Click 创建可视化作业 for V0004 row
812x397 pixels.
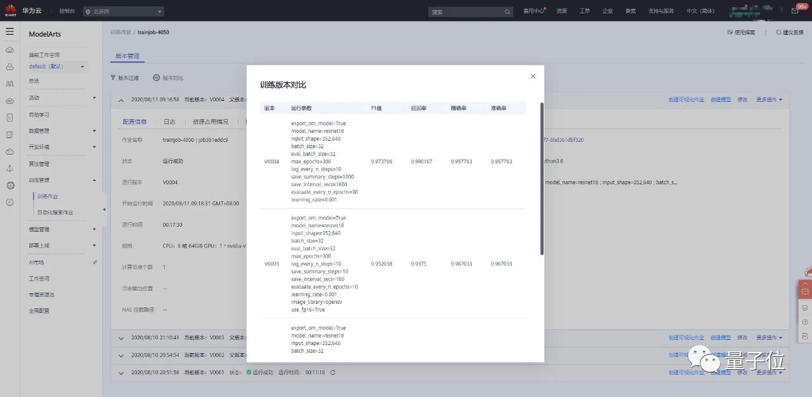pos(686,99)
